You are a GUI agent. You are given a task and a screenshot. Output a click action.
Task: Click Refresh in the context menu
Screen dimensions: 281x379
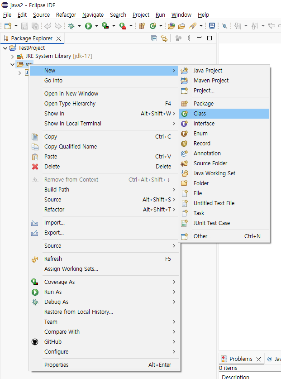tap(104, 259)
